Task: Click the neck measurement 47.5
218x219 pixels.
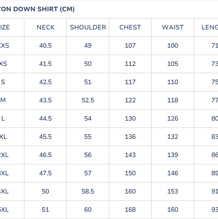Action: click(46, 173)
